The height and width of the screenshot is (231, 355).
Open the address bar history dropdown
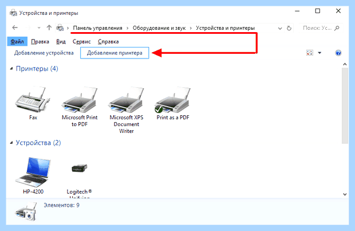point(280,28)
